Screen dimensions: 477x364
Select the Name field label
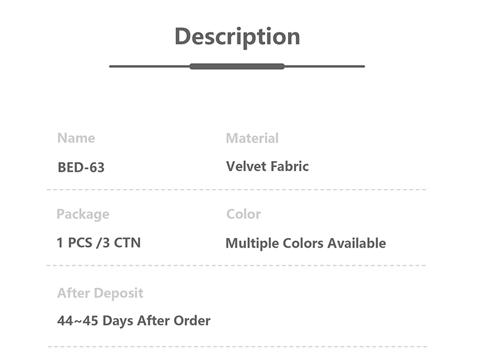tap(76, 138)
